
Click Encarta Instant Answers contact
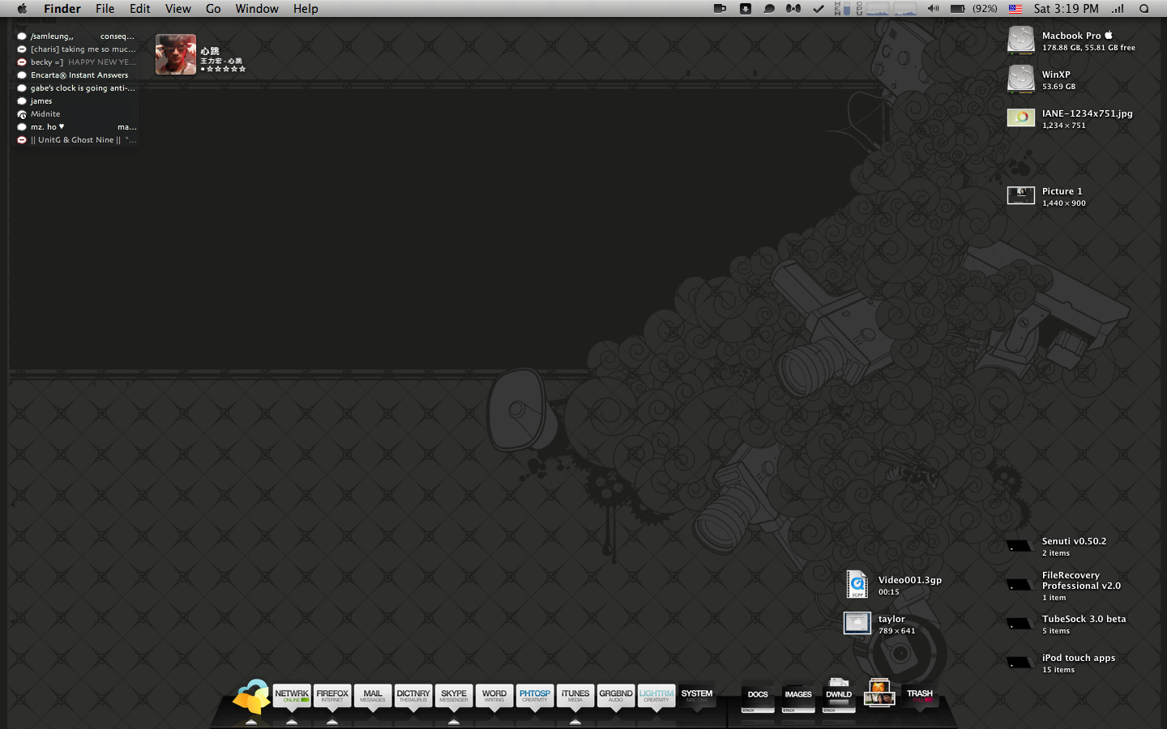[x=77, y=75]
